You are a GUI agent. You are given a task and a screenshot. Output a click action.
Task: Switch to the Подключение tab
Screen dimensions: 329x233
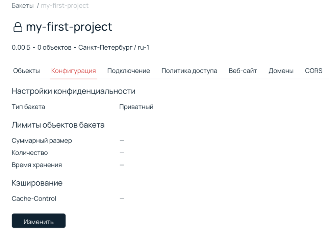[128, 71]
